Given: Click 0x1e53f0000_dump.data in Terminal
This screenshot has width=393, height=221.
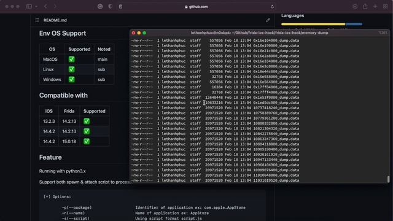Looking at the screenshot, I should point(276,98).
